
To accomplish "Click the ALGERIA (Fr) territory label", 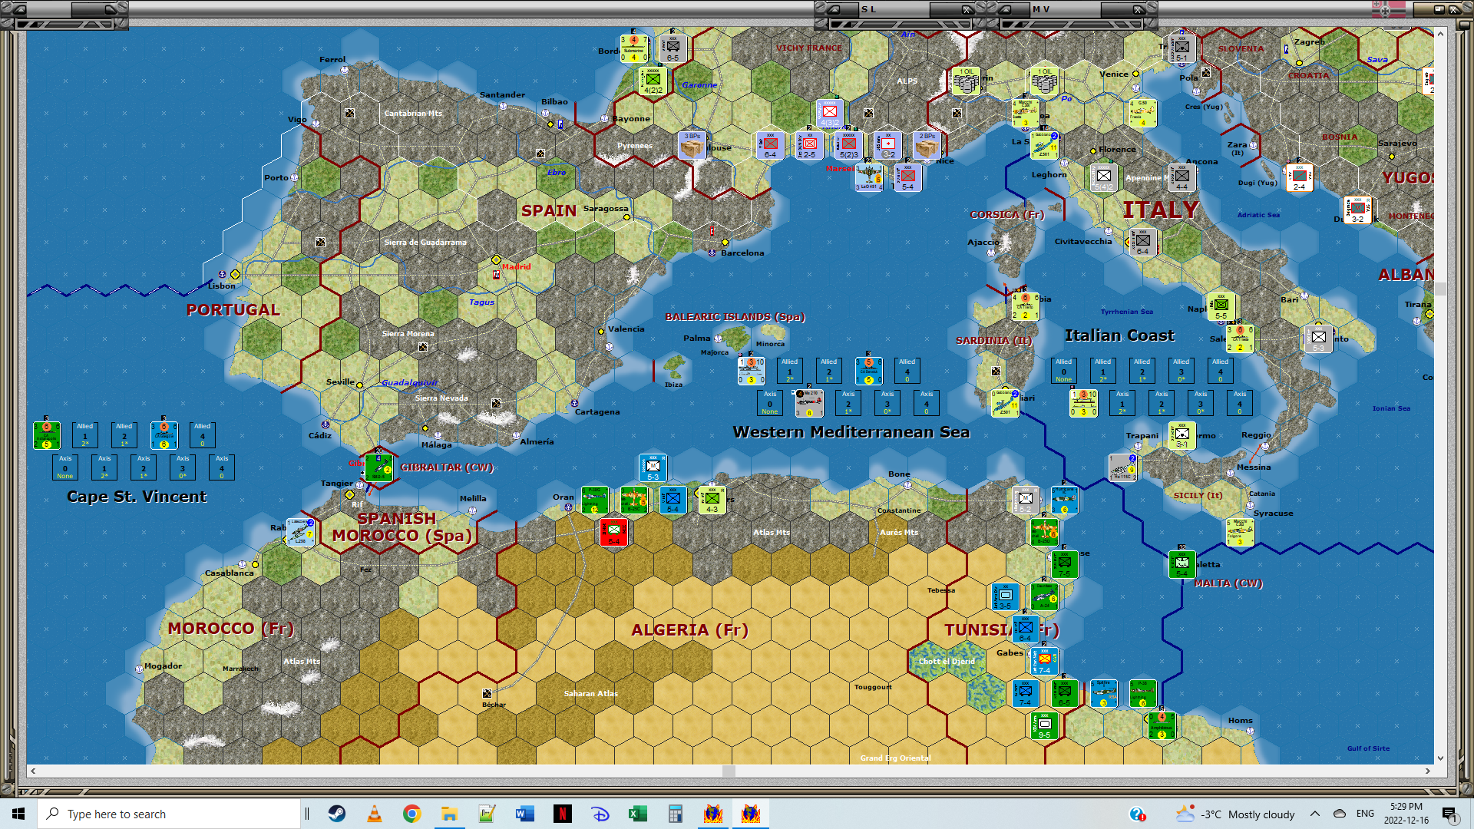I will click(x=689, y=630).
